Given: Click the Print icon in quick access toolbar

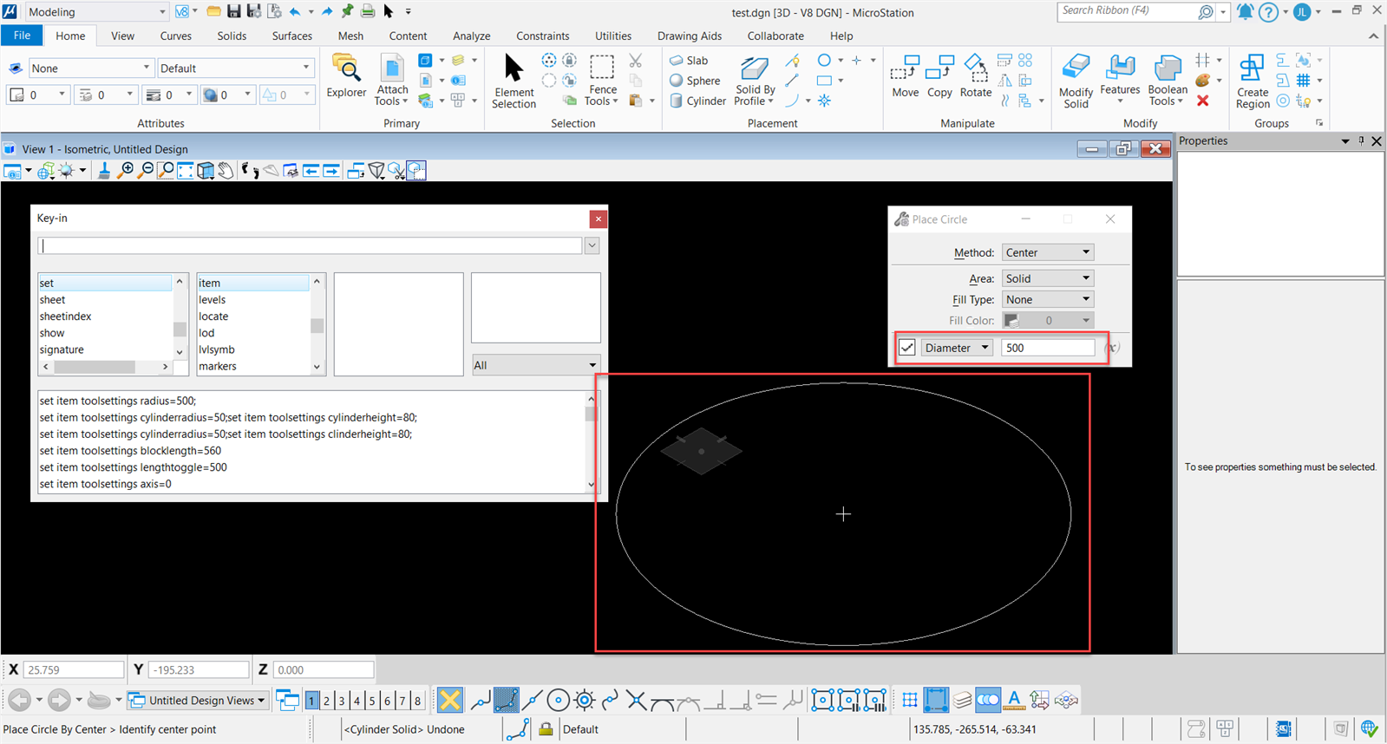Looking at the screenshot, I should [x=368, y=11].
